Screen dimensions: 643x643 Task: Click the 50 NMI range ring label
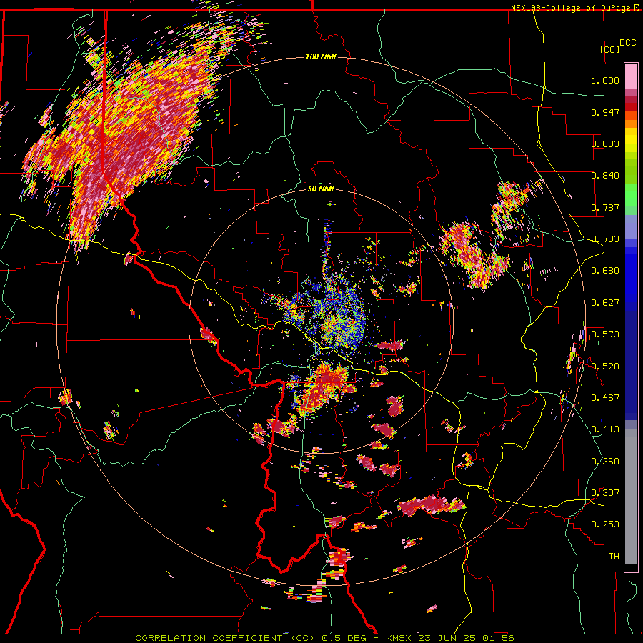[x=321, y=189]
